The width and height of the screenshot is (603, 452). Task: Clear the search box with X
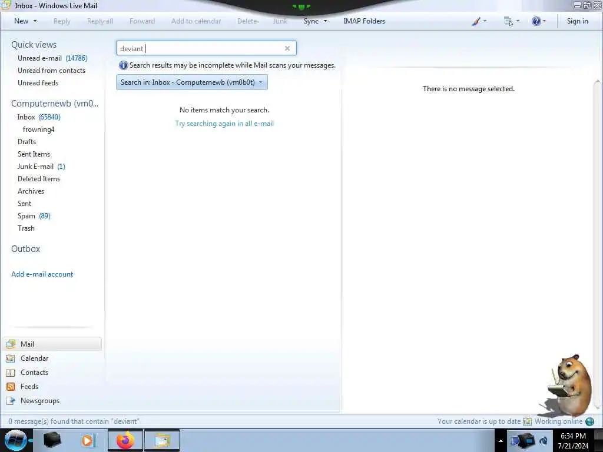(287, 48)
